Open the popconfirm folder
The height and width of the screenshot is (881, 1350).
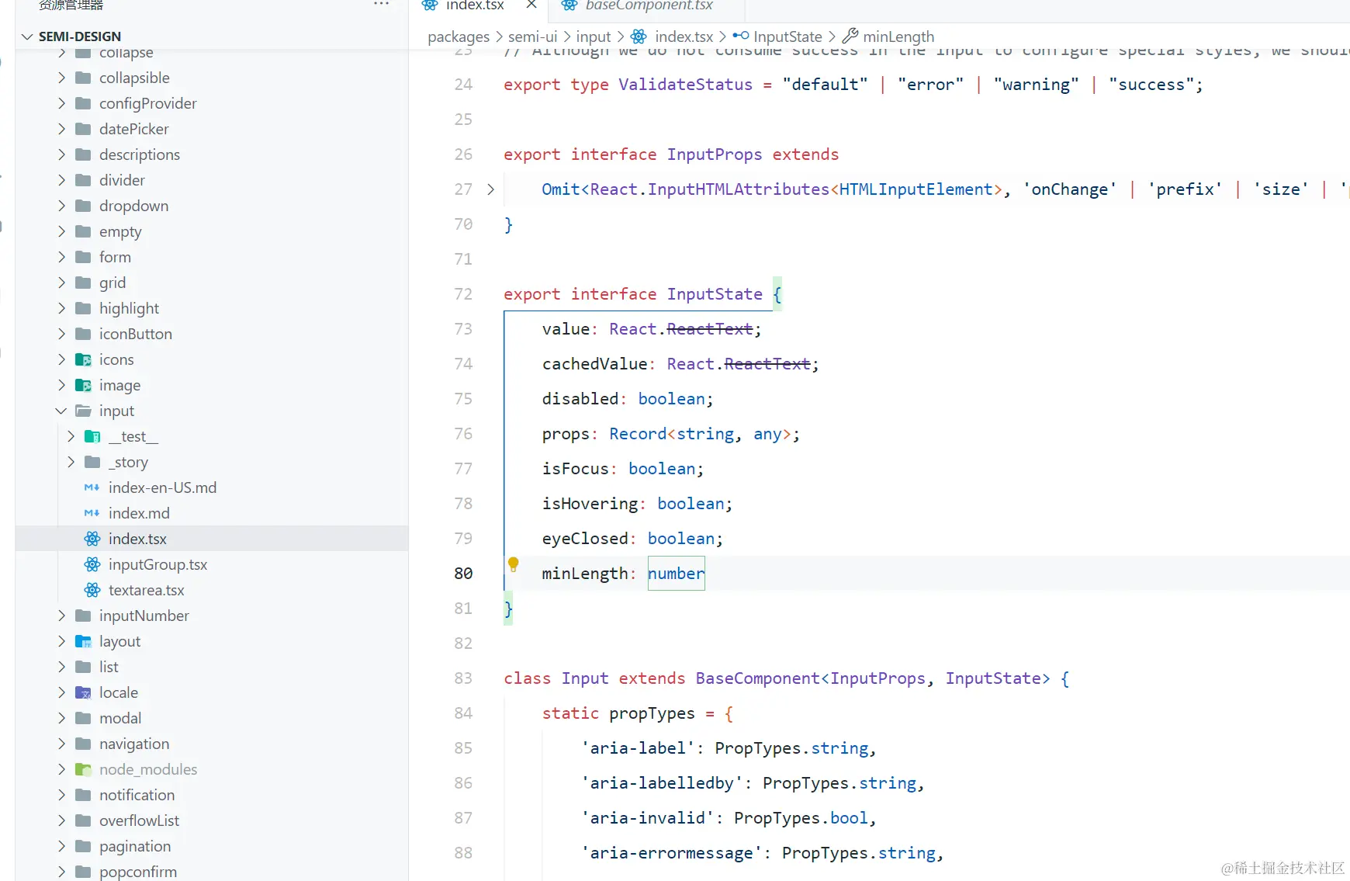[x=138, y=872]
